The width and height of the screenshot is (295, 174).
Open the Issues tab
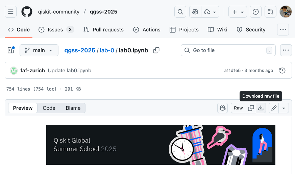tap(56, 30)
